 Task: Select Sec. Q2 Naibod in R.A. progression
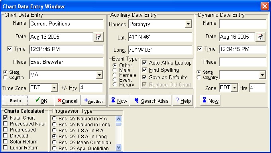coord(54,119)
